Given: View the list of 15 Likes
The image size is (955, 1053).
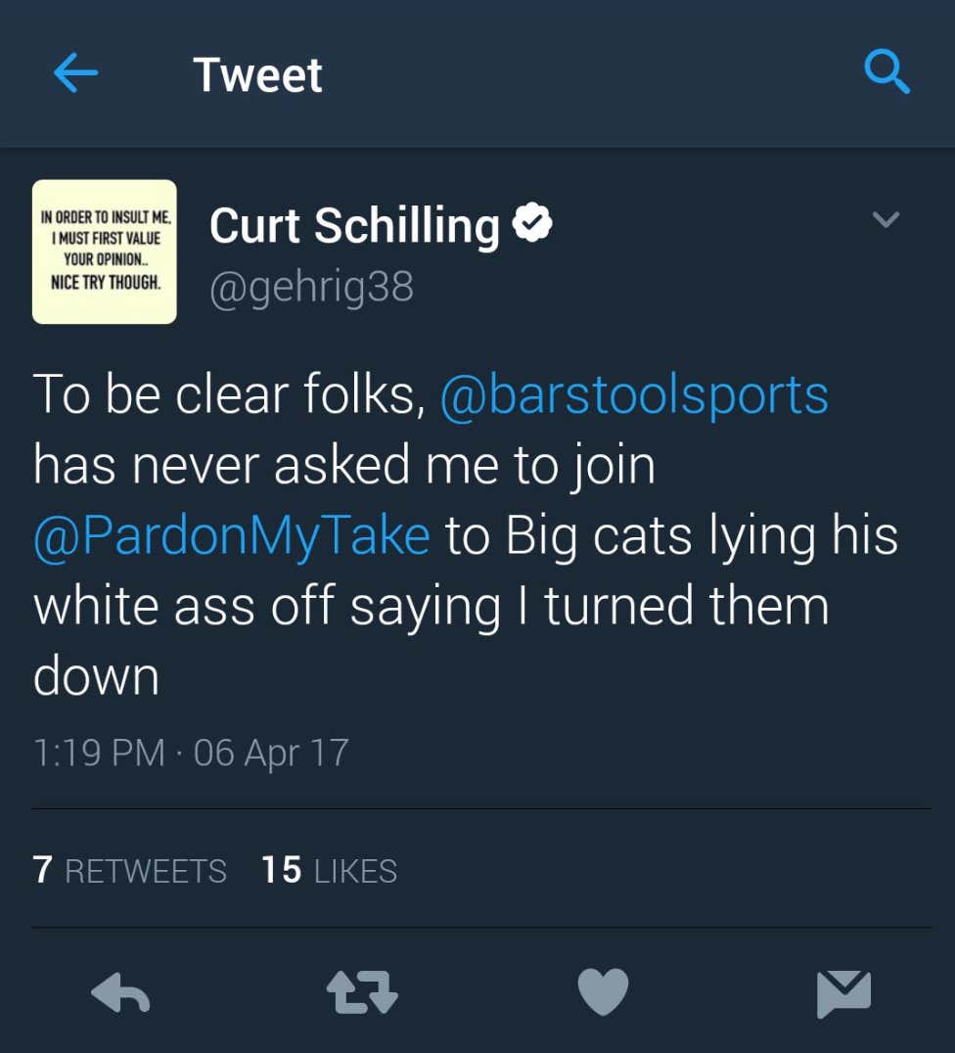Looking at the screenshot, I should coord(329,870).
